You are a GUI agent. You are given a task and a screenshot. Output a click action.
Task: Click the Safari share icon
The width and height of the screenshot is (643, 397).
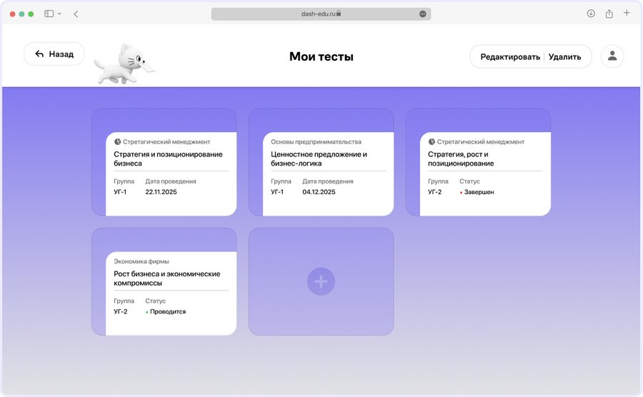609,14
